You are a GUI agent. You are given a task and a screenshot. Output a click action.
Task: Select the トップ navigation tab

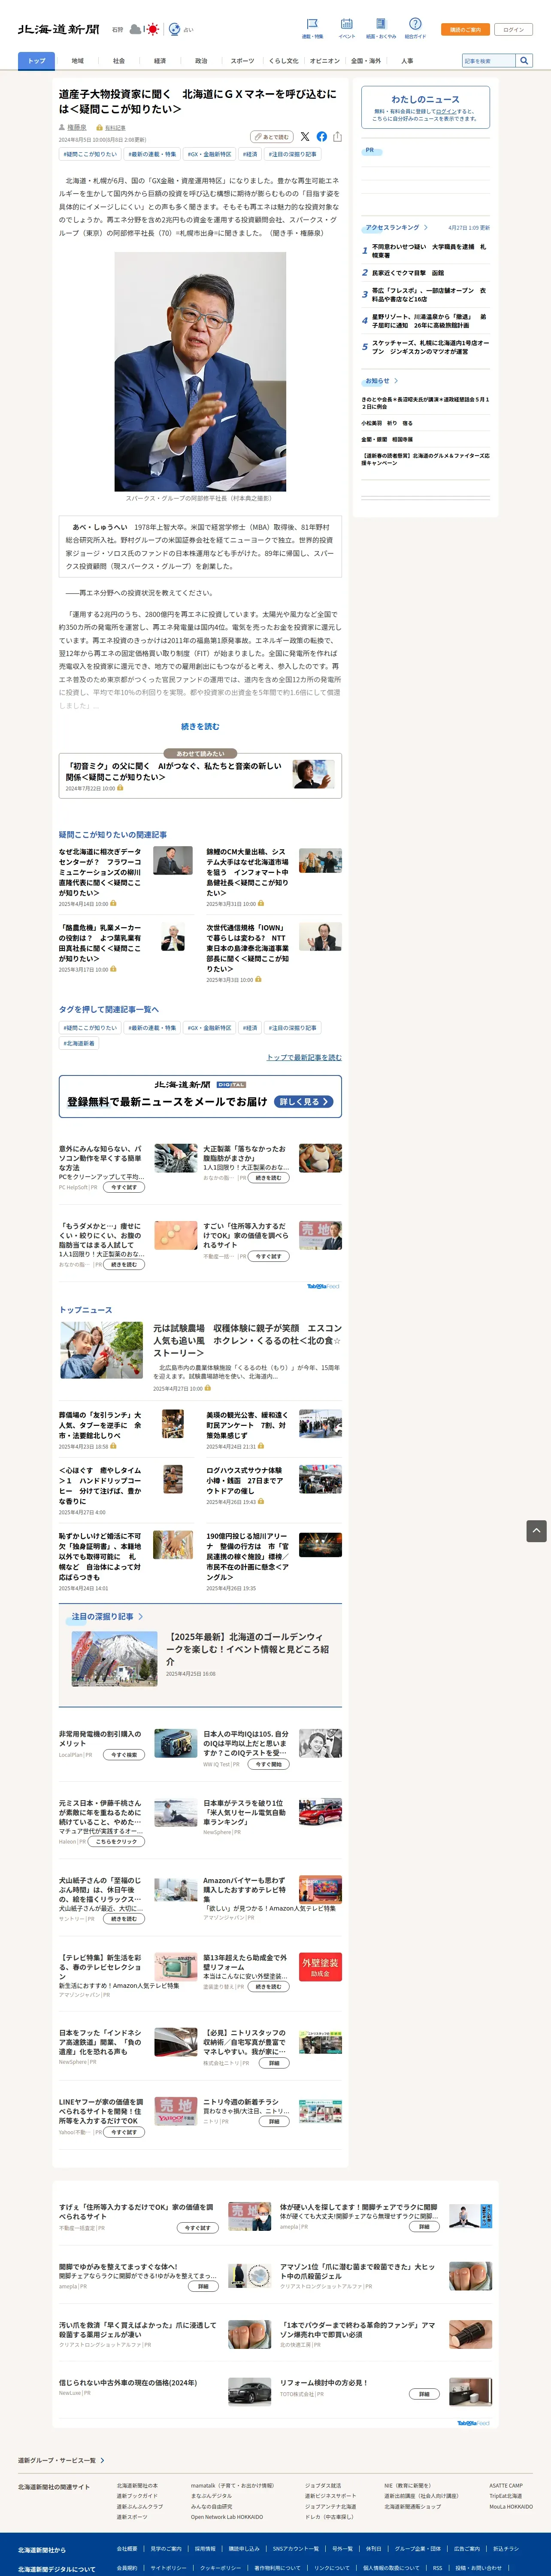pyautogui.click(x=37, y=61)
